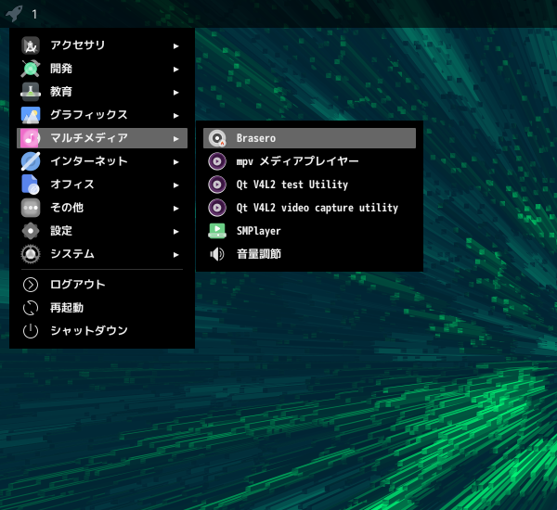Click the 設定 gear icon

(x=31, y=231)
